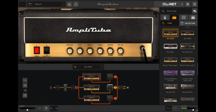Click the TREBLE knob
The image size is (216, 112).
point(100,51)
